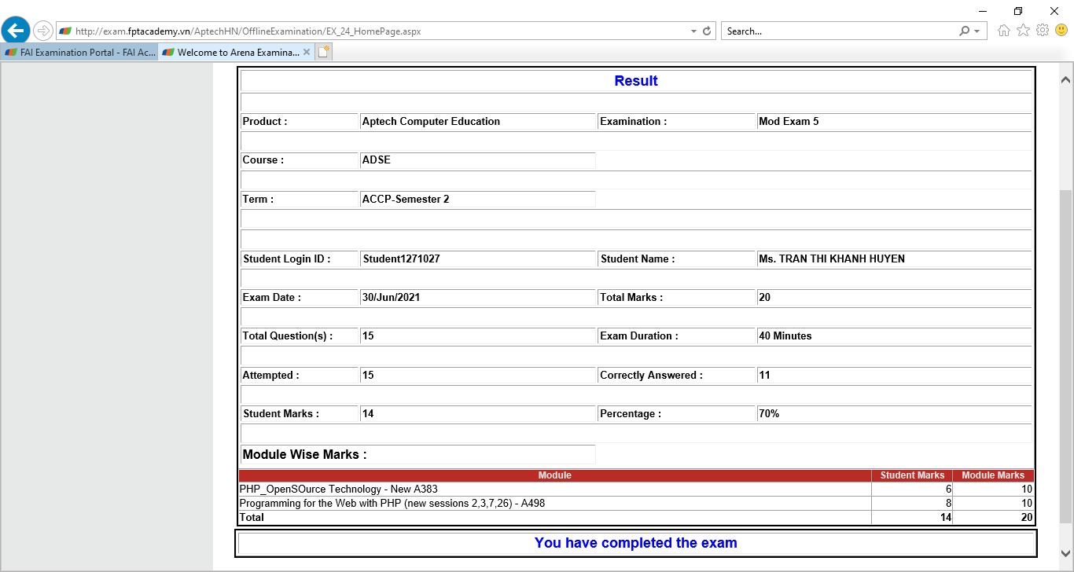Image resolution: width=1074 pixels, height=572 pixels.
Task: Refresh the page using the reload icon
Action: pos(707,31)
